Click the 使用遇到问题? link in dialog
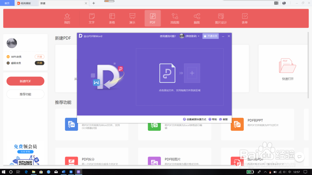312x175 pixels. [x=168, y=36]
